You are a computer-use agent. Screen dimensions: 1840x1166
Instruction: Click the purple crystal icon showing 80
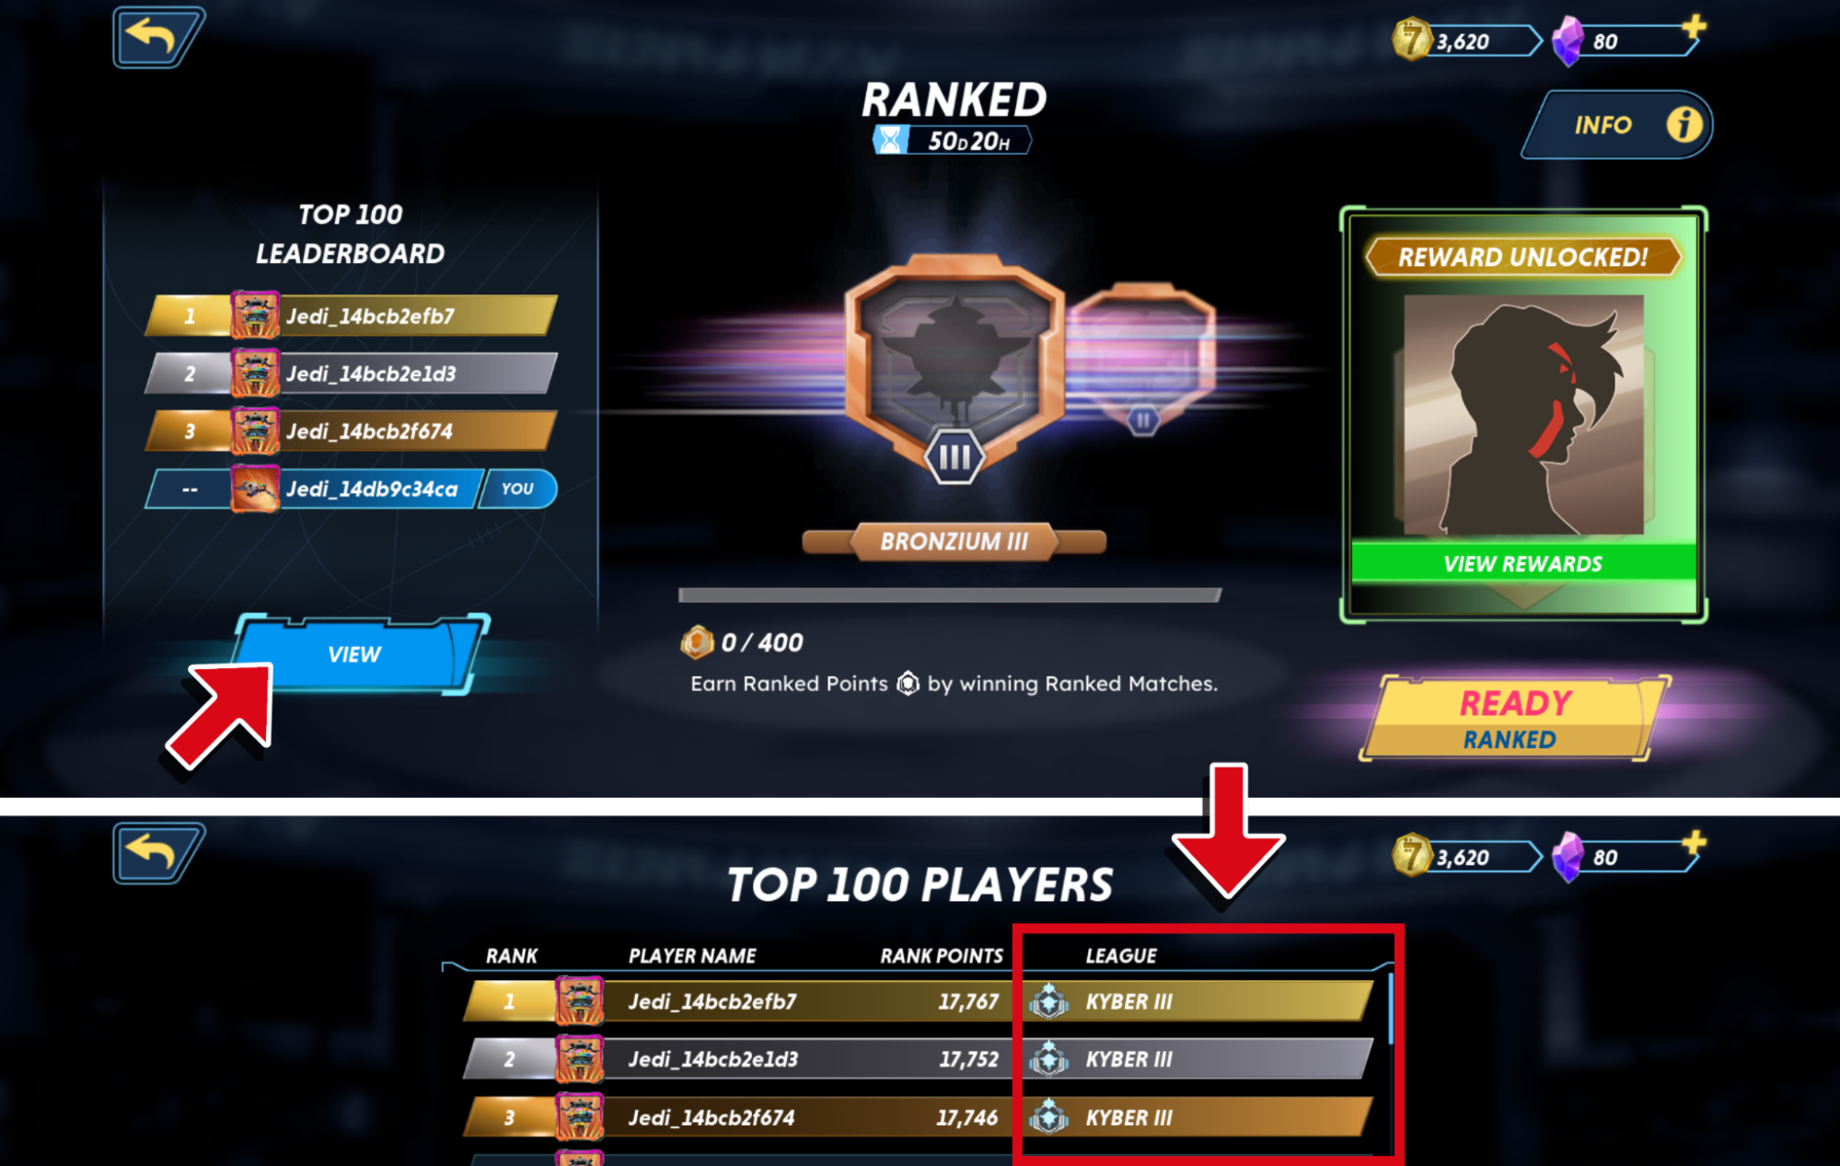click(x=1568, y=41)
